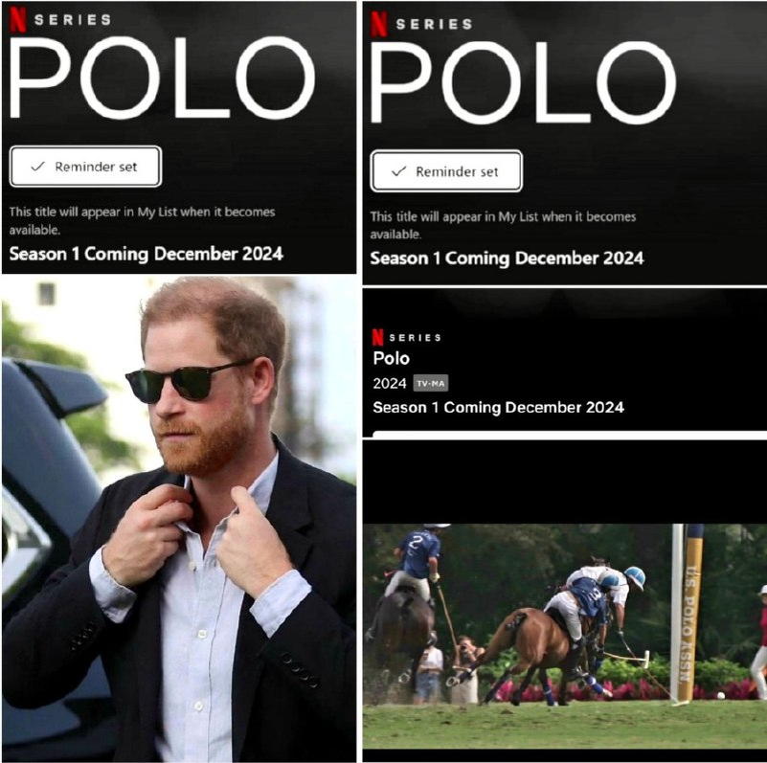Click the small Polo title beside the 2024 info
Image resolution: width=767 pixels, height=763 pixels.
tap(392, 358)
